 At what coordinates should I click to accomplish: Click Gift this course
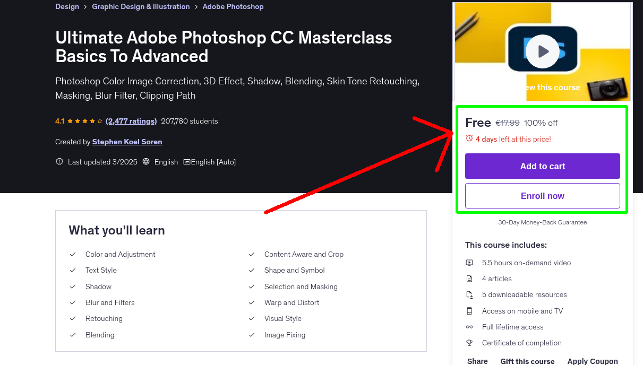point(527,361)
